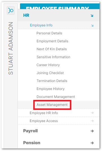Click the Employee Info link
The height and width of the screenshot is (151, 102).
coord(41,25)
